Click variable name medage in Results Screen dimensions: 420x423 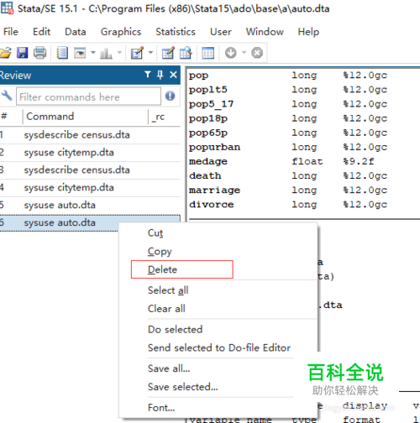[x=207, y=161]
